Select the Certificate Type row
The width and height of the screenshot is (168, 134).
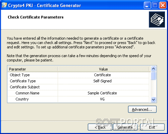(x=78, y=81)
